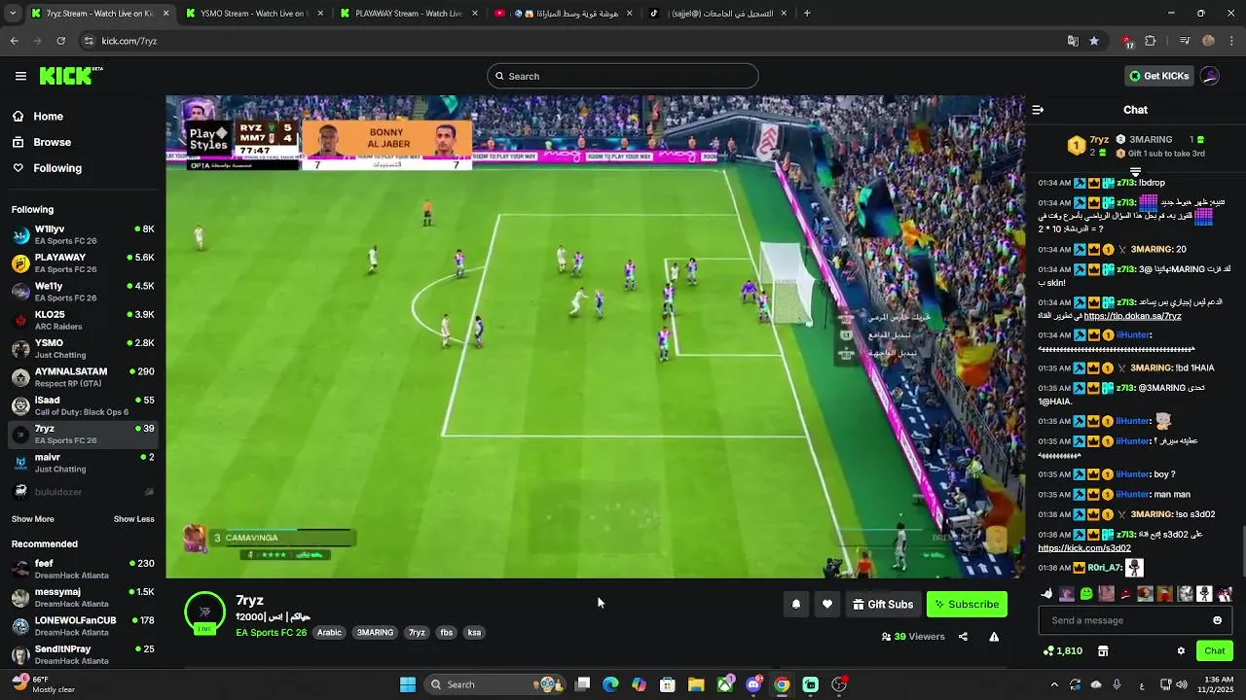Viewport: 1246px width, 700px height.
Task: Open the tab search dropdown arrow
Action: [x=14, y=14]
